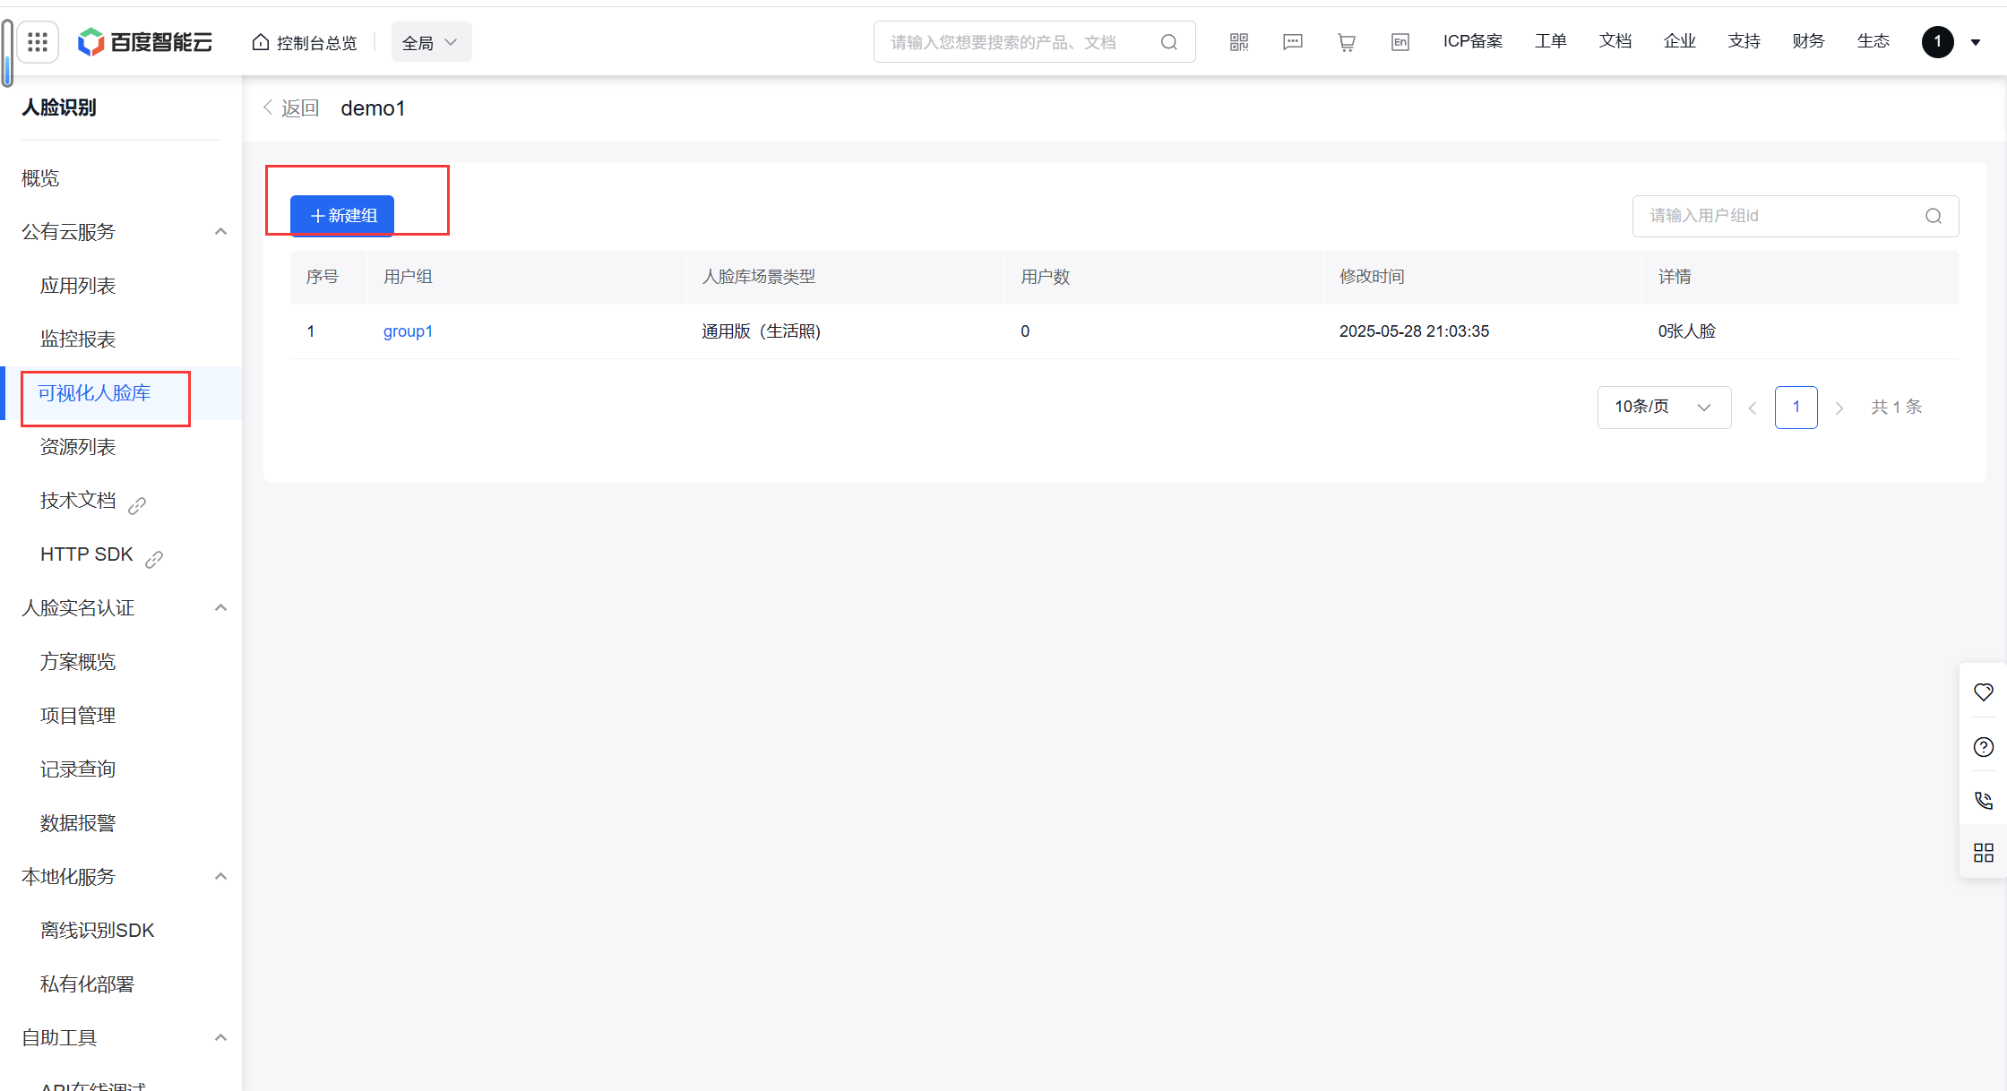Viewport: 2007px width, 1091px height.
Task: Click the heart favorite icon on right
Action: tap(1983, 692)
